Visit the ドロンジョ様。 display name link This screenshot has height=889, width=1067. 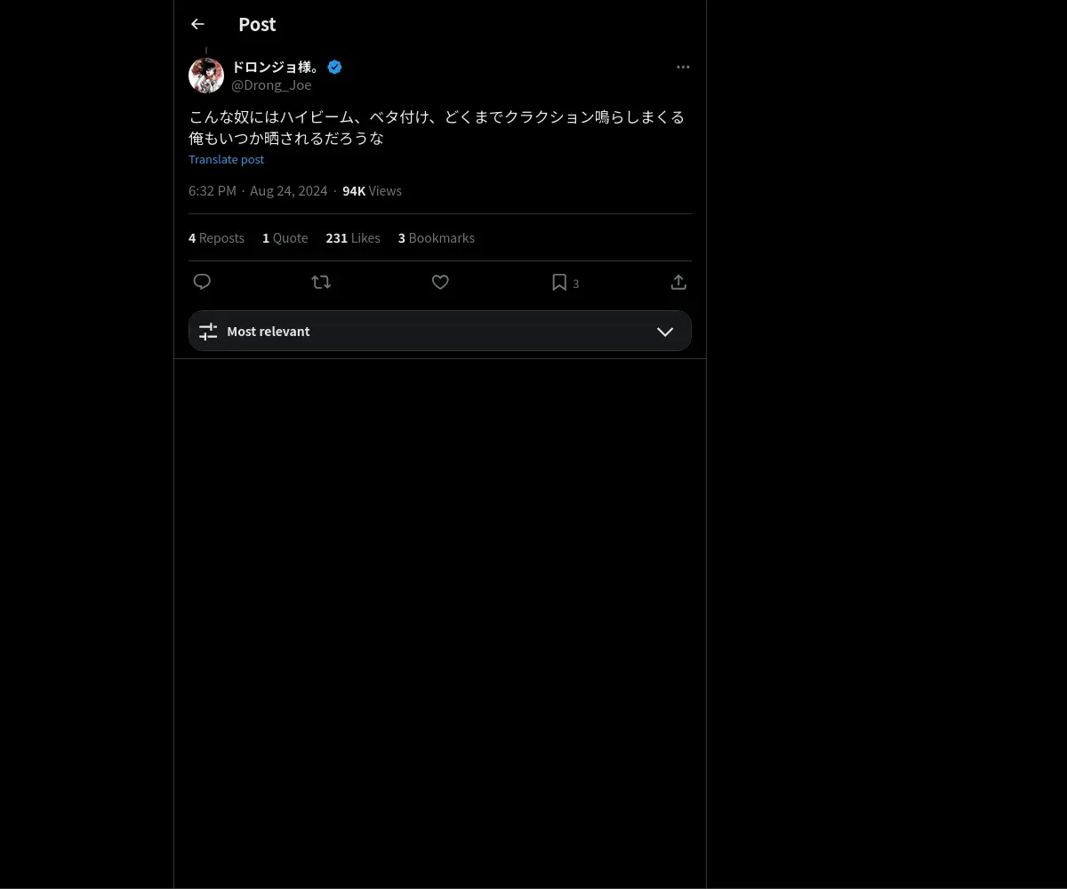(276, 67)
